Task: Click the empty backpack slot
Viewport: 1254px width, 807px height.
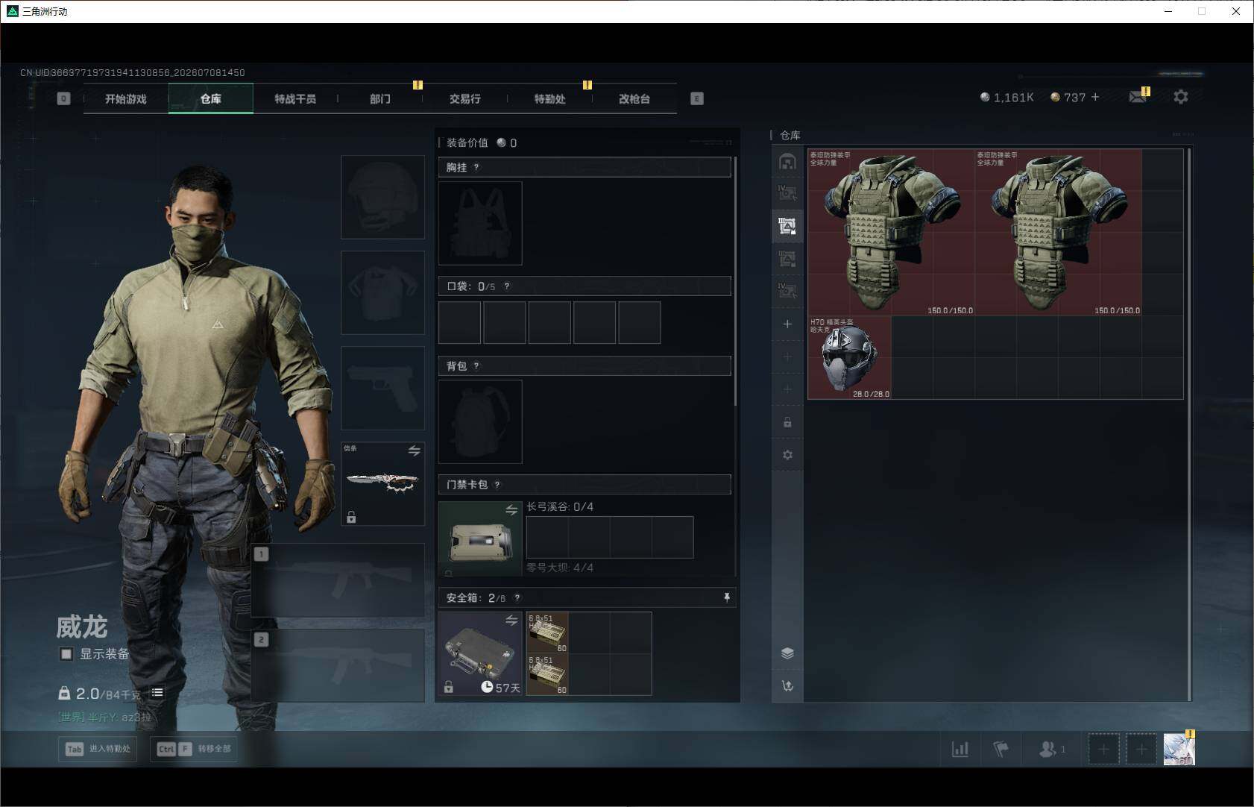Action: pyautogui.click(x=480, y=421)
